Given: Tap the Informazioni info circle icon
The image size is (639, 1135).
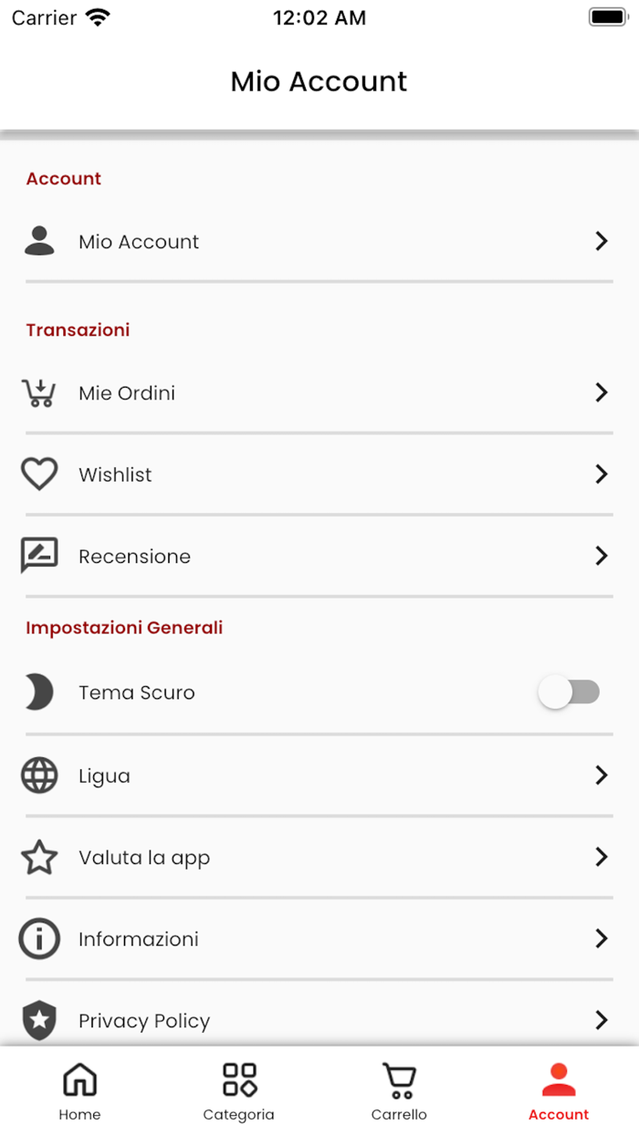Looking at the screenshot, I should (x=39, y=939).
